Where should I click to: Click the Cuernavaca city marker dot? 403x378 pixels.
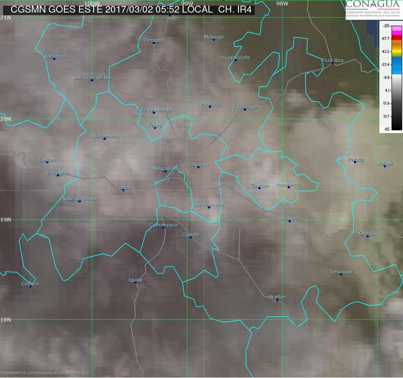point(164,228)
